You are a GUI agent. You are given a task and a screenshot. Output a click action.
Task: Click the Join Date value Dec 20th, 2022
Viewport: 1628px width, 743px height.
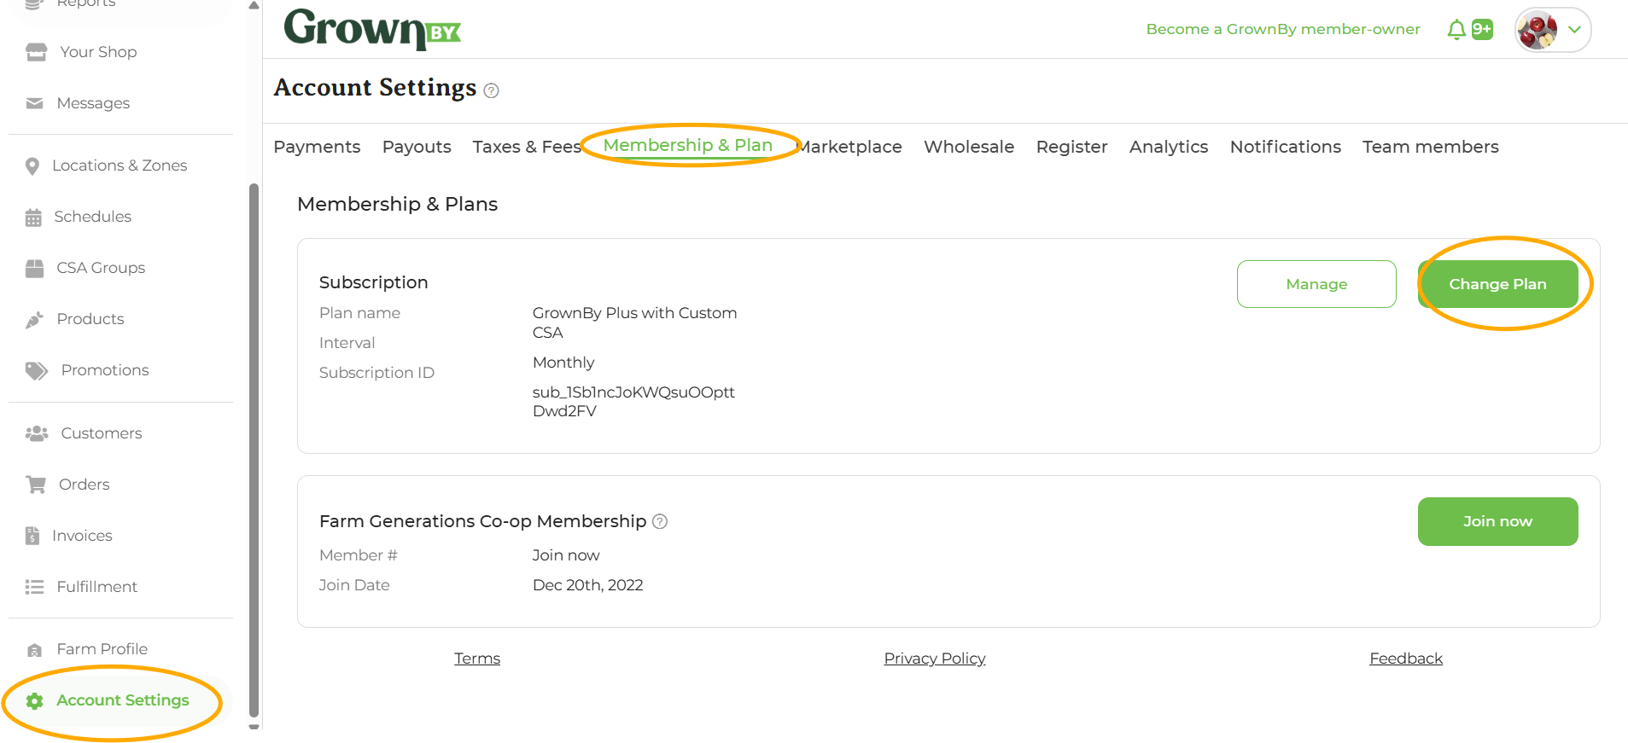coord(588,585)
